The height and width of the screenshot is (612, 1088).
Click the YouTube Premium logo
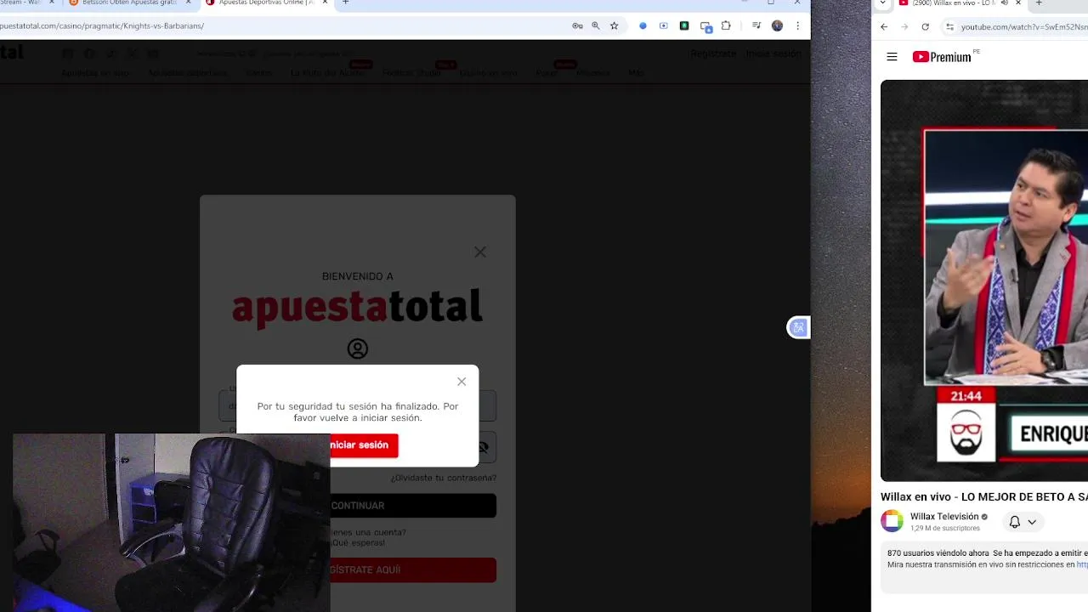coord(942,57)
